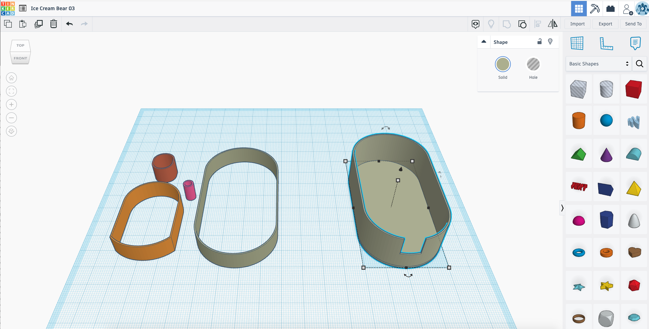Click the Tinkercad logo
This screenshot has width=649, height=329.
click(x=8, y=8)
